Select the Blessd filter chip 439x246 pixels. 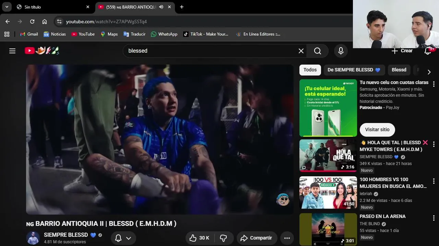(x=399, y=70)
